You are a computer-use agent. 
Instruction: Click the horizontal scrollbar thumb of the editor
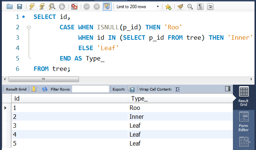tap(44, 79)
